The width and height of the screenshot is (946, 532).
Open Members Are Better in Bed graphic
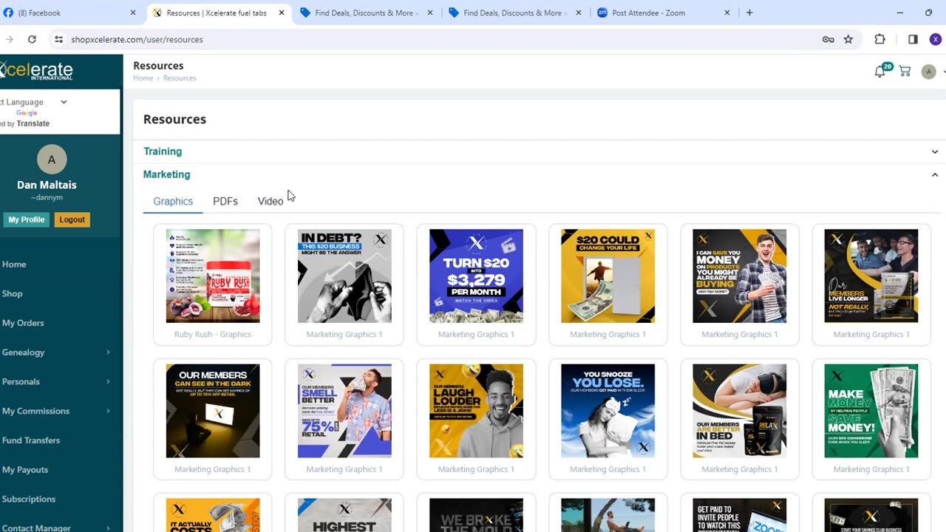tap(739, 411)
